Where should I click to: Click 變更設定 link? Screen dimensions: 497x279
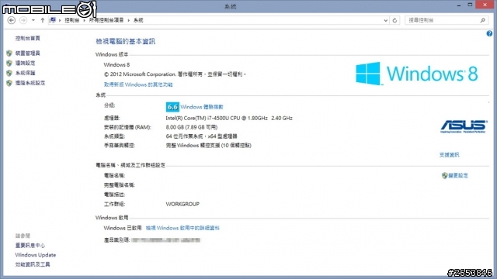(x=458, y=176)
